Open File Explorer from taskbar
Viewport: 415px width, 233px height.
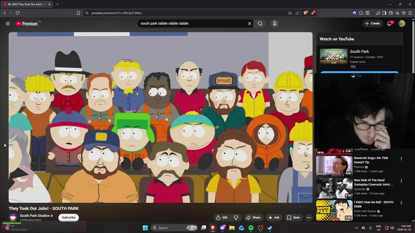[x=232, y=228]
